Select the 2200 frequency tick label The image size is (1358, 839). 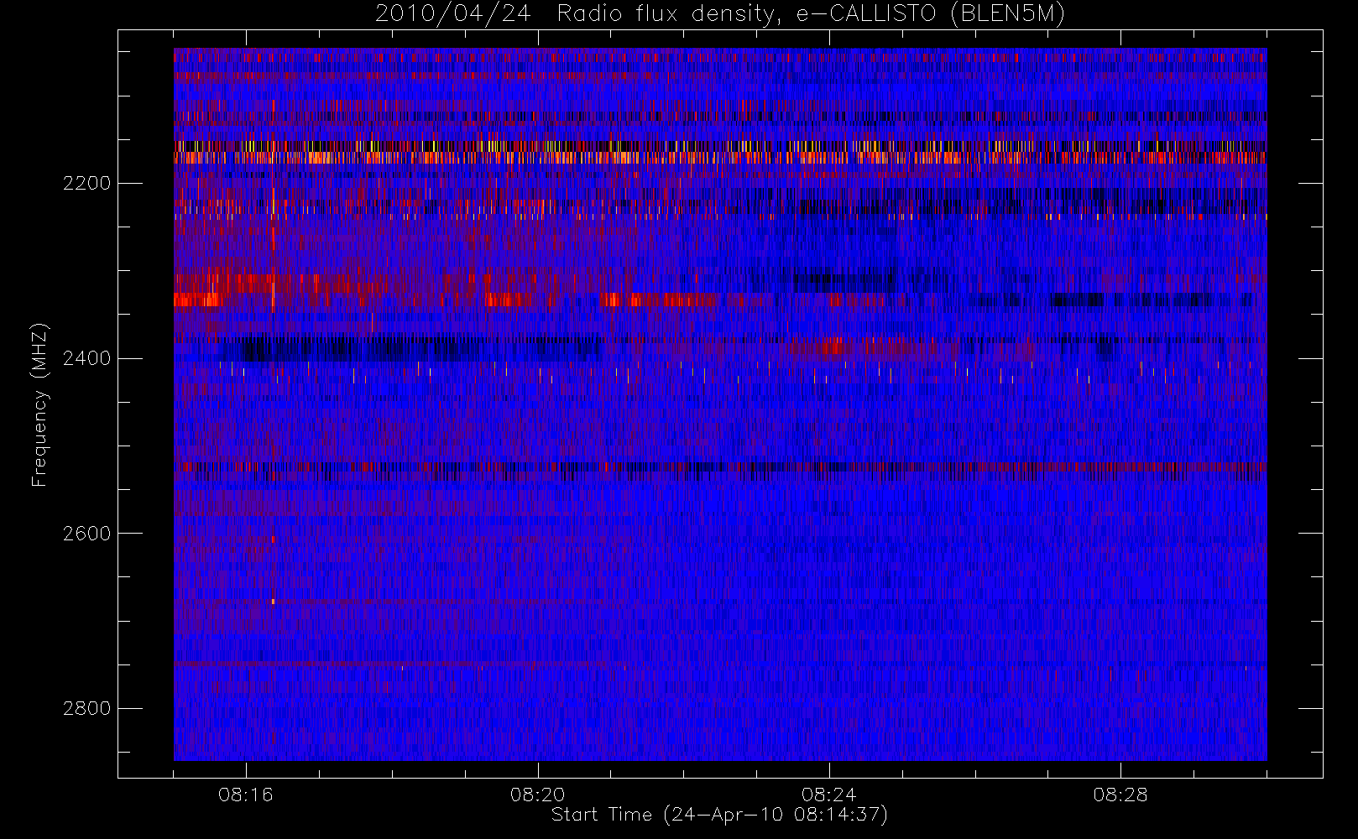[86, 184]
